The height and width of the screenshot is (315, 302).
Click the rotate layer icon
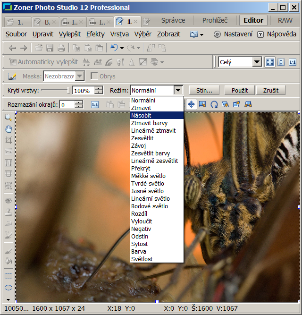[x=214, y=104]
